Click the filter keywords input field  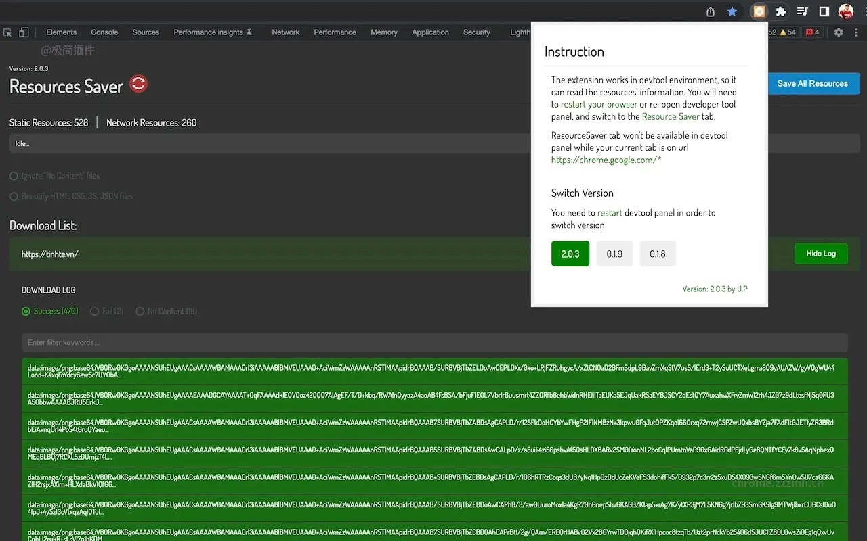[433, 342]
